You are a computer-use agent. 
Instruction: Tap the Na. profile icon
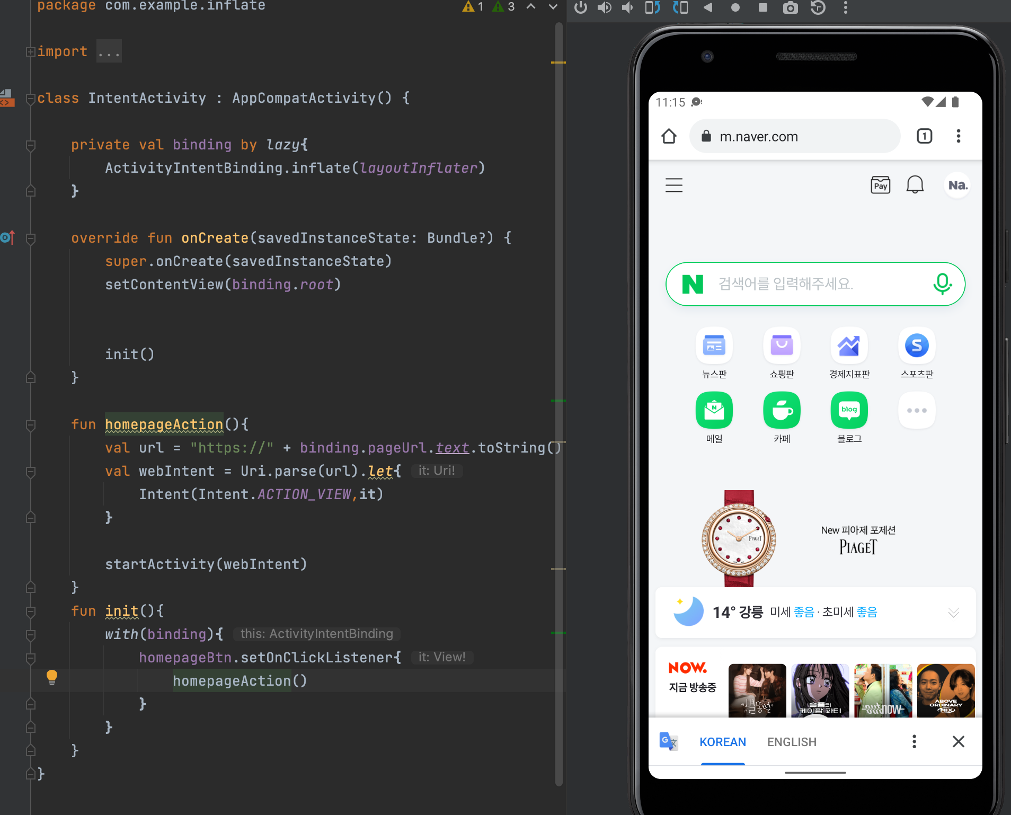click(x=957, y=185)
